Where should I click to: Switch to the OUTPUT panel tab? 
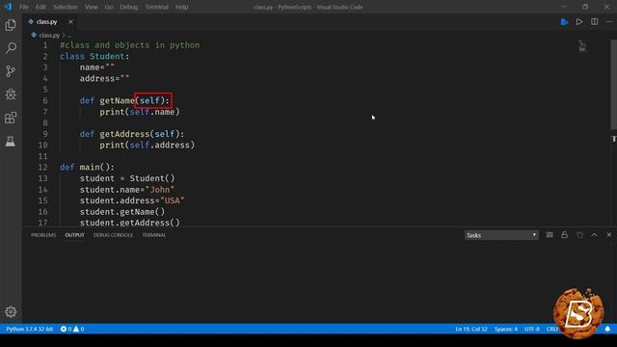pos(74,235)
